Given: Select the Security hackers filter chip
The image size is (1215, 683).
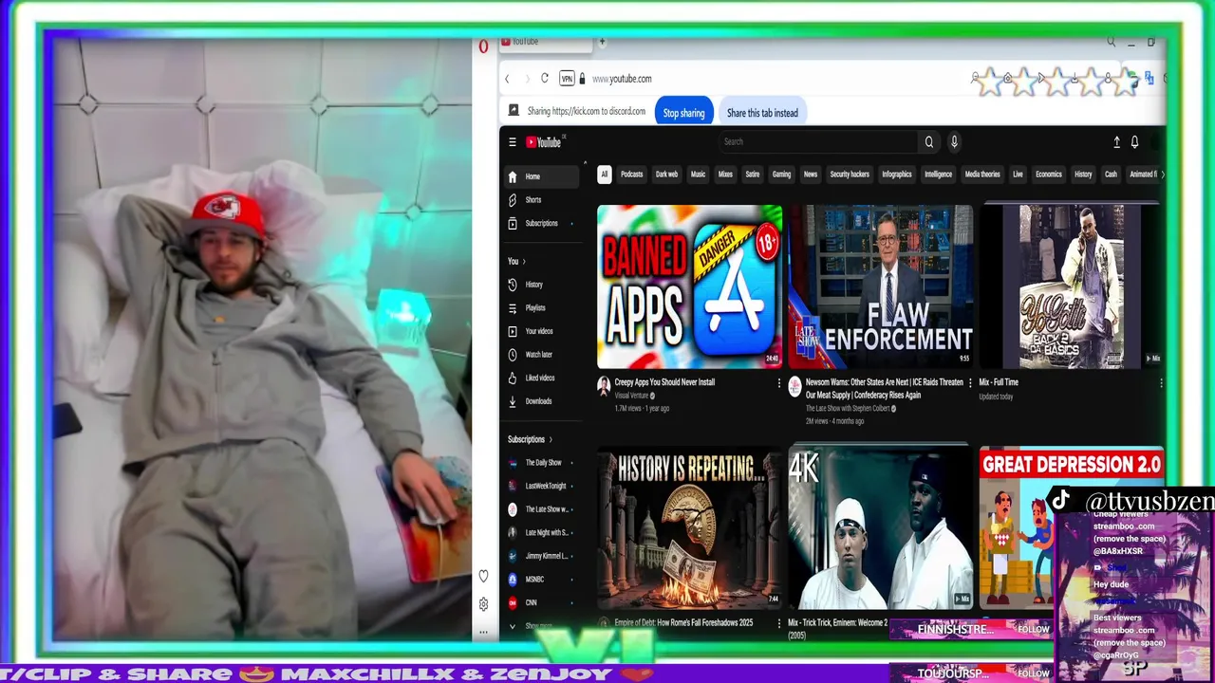Looking at the screenshot, I should coord(850,175).
